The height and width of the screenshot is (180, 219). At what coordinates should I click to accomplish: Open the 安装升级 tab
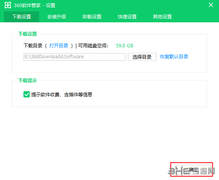point(57,17)
